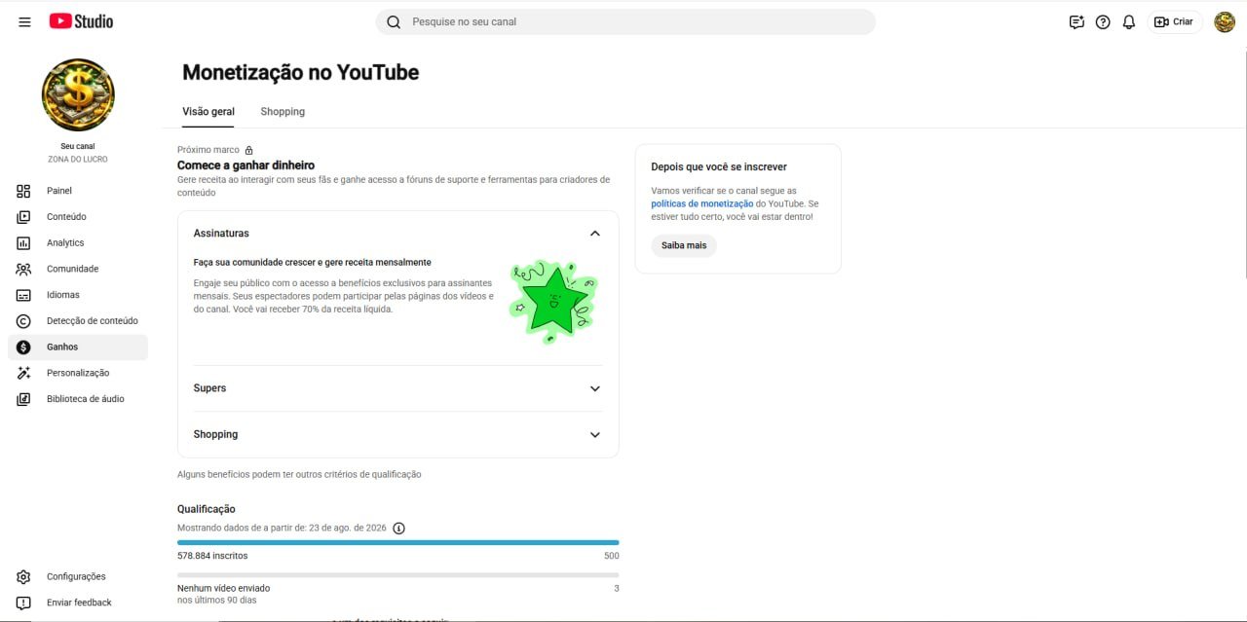Click the videos uploaded progress bar
The width and height of the screenshot is (1247, 622).
(397, 575)
